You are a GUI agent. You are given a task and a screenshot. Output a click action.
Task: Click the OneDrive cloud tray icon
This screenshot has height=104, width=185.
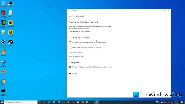(x=162, y=102)
